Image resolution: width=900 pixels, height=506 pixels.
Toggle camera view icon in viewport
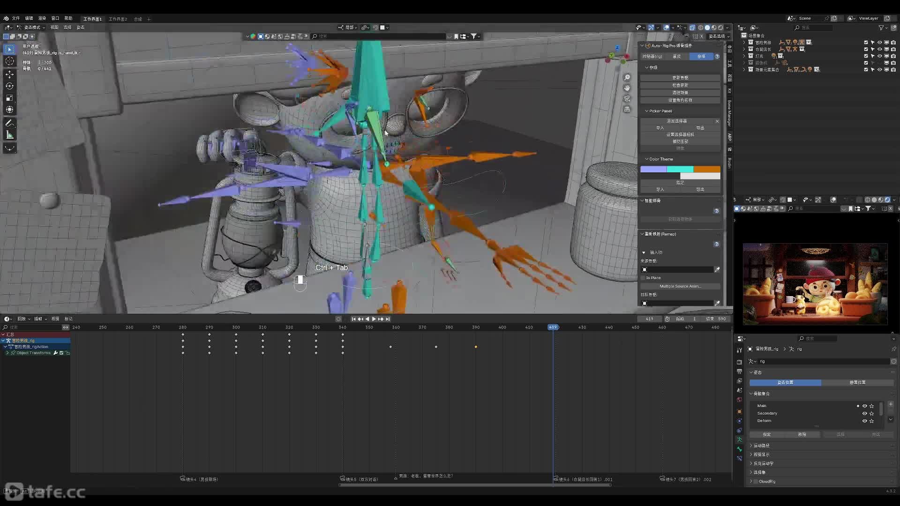tap(627, 98)
